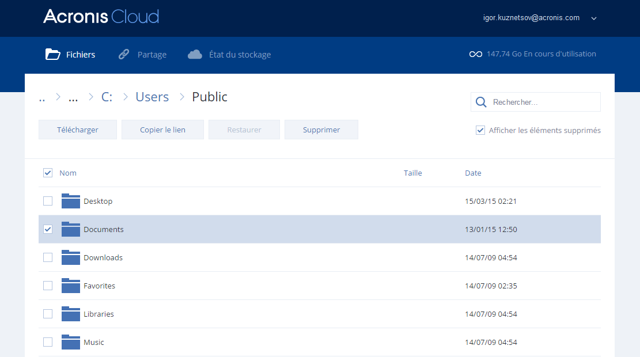This screenshot has height=357, width=640.
Task: Navigate to Users in the breadcrumb
Action: (152, 97)
